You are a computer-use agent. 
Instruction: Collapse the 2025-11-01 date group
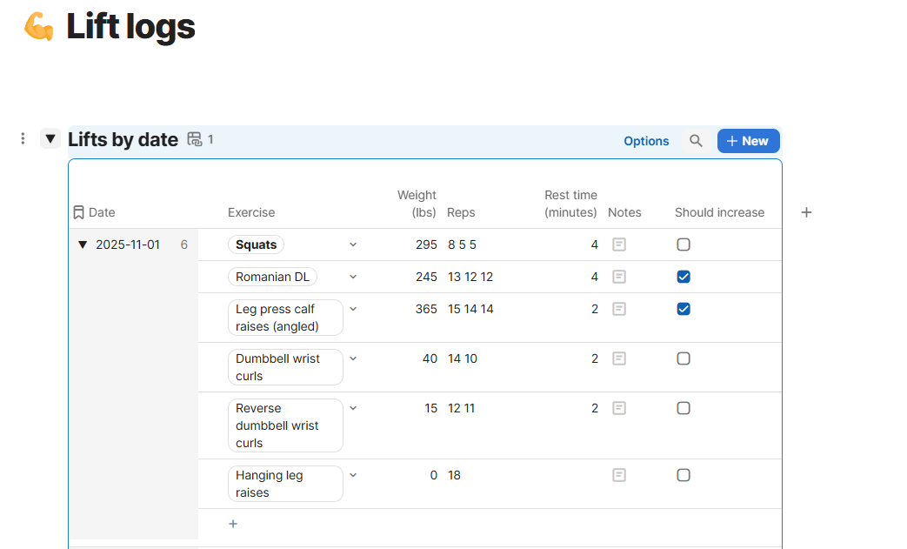click(x=83, y=244)
